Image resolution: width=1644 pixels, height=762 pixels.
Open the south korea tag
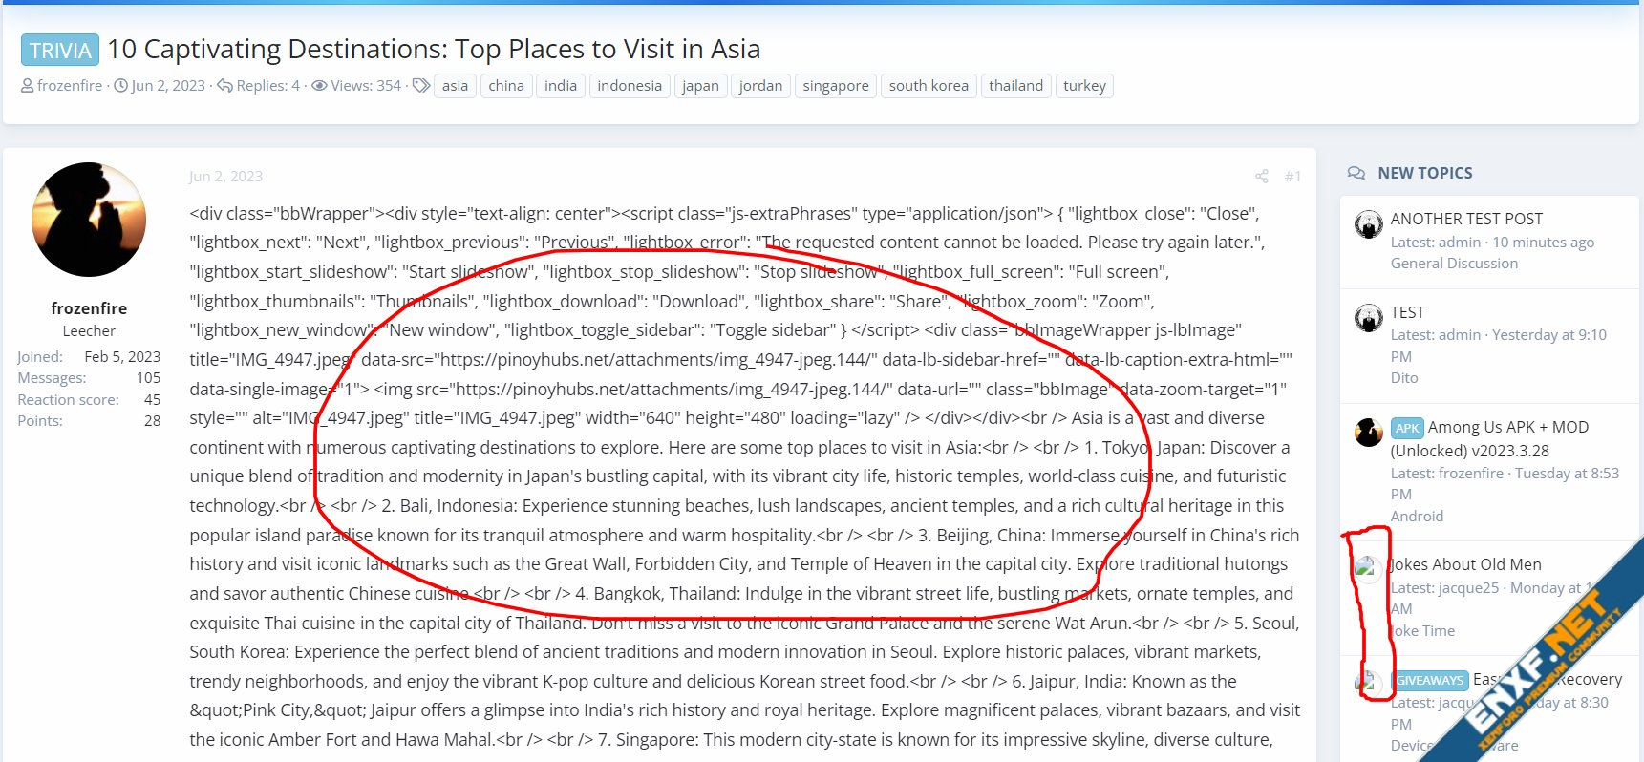tap(929, 86)
